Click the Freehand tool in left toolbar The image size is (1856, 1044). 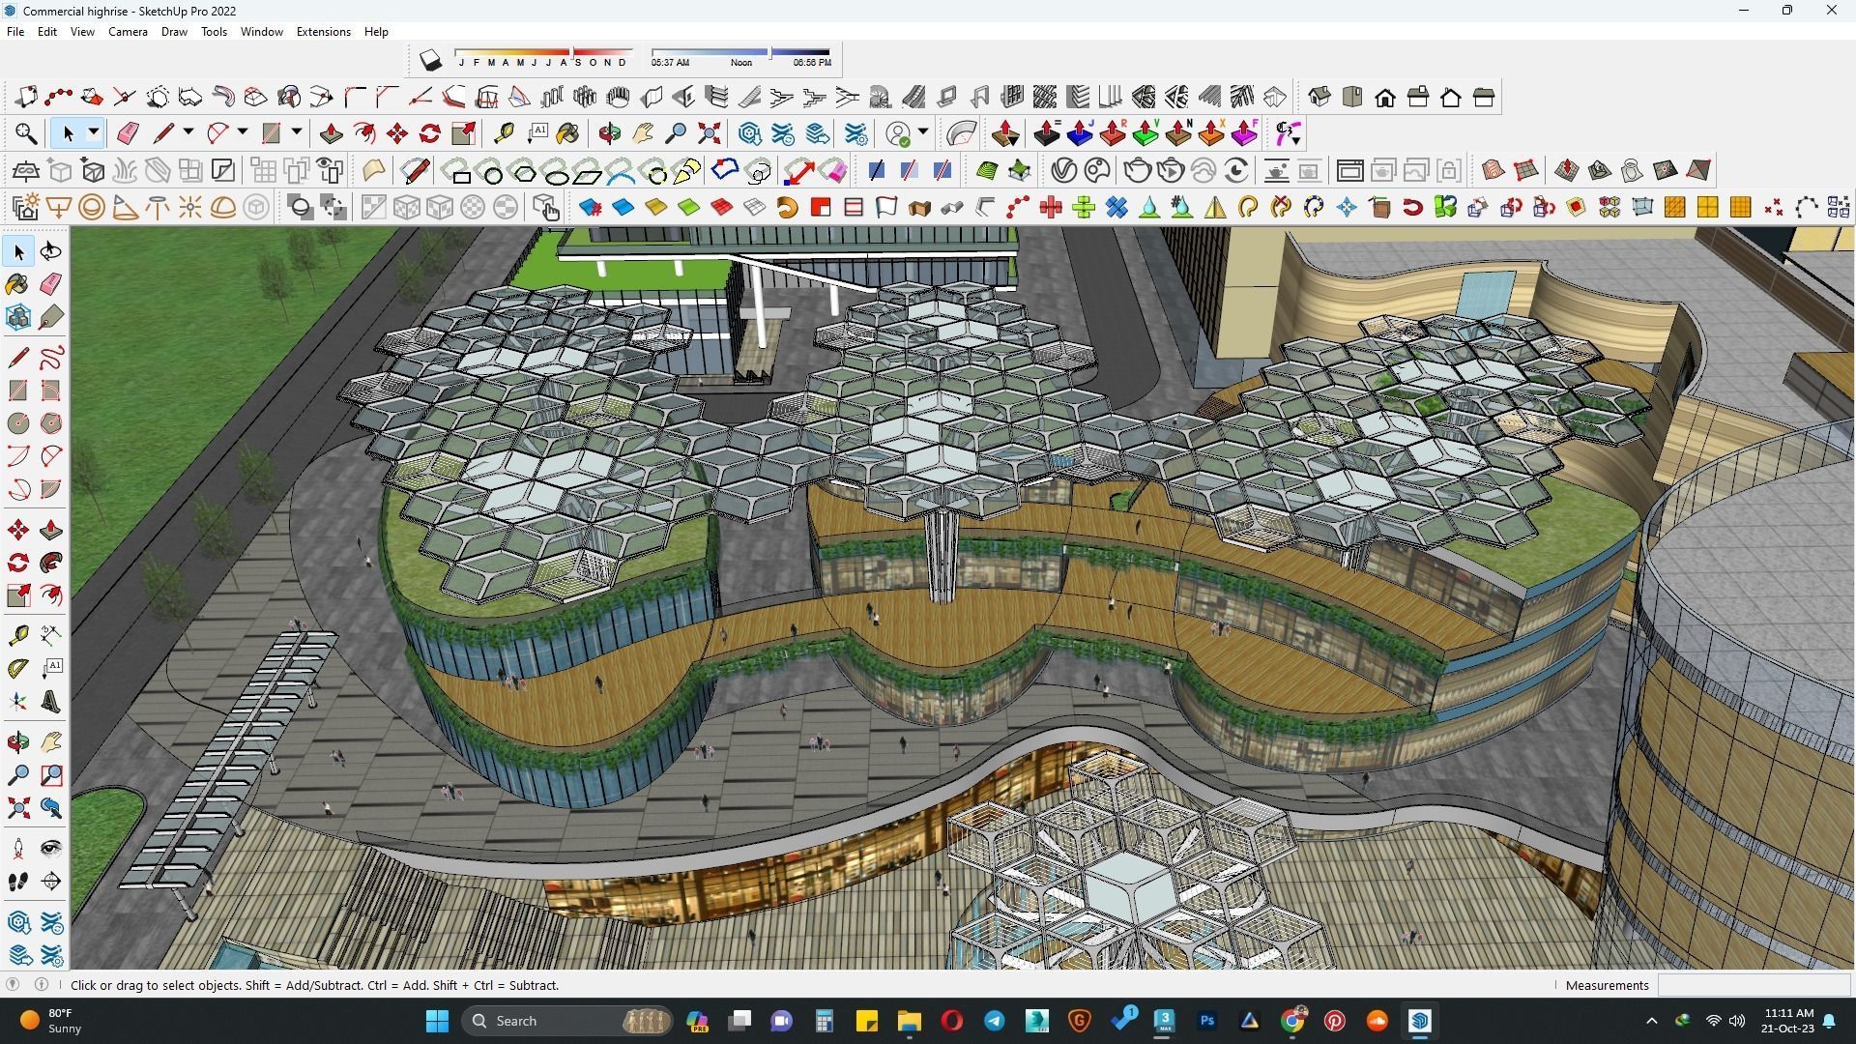[51, 358]
